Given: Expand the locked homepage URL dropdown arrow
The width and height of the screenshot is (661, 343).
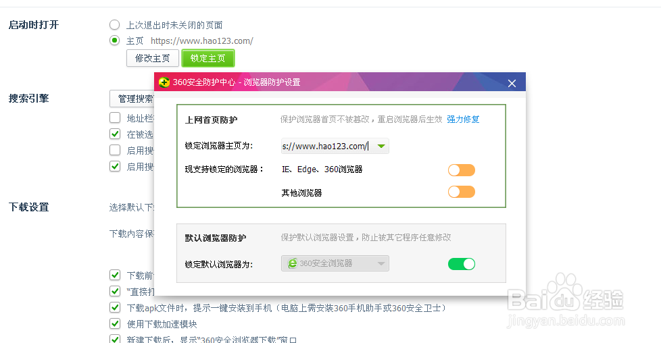Looking at the screenshot, I should tap(381, 146).
